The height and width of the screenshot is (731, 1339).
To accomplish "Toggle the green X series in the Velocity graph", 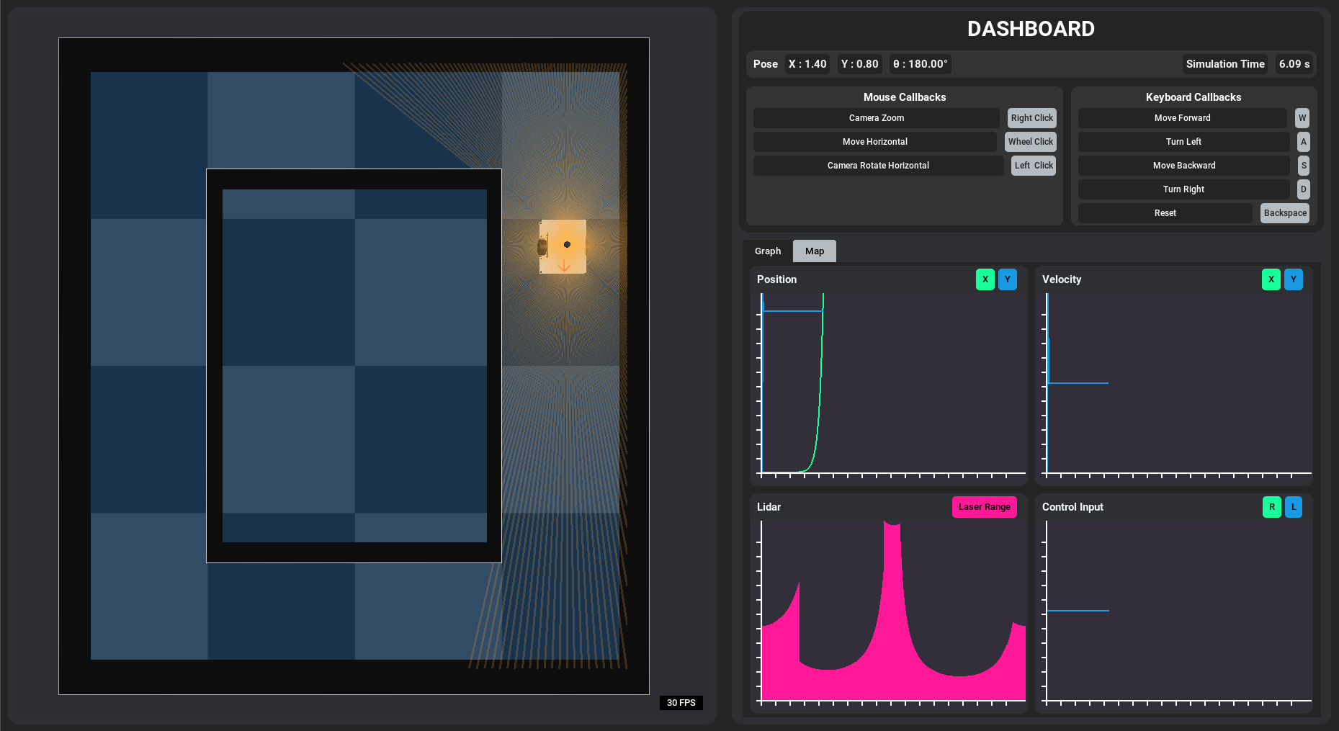I will pos(1271,279).
